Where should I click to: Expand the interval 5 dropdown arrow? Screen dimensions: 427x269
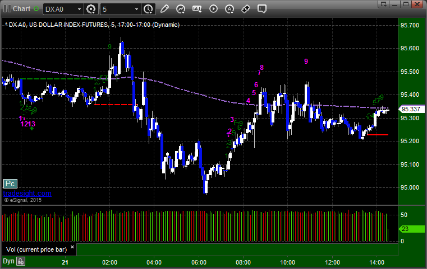click(137, 10)
